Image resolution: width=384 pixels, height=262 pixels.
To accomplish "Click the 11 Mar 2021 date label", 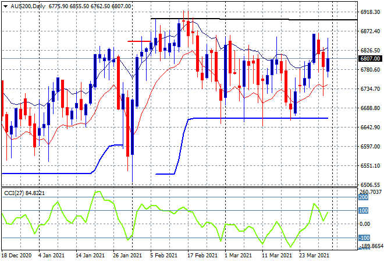I will [x=277, y=256].
